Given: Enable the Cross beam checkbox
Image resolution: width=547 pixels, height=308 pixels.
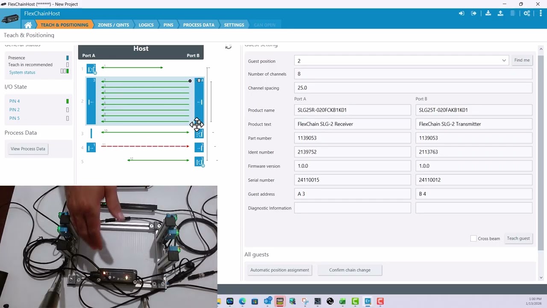Looking at the screenshot, I should click(473, 238).
